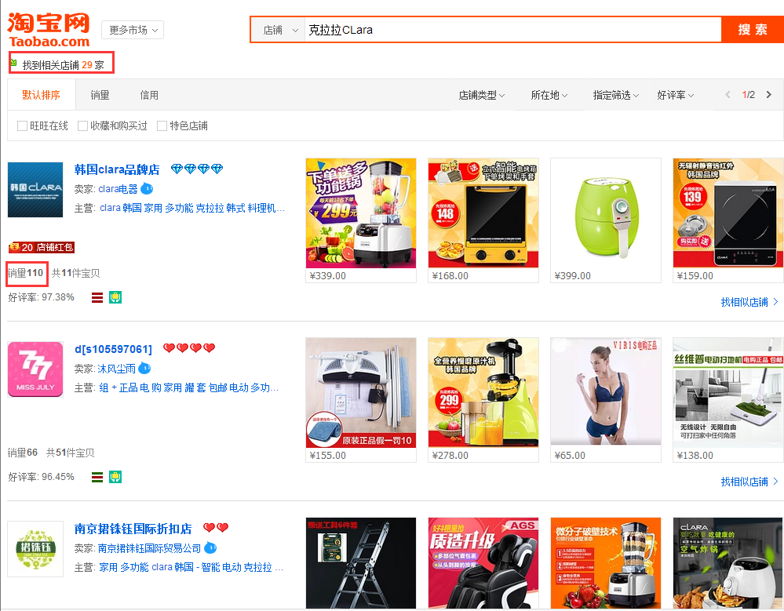
Task: Click the green guarantee badge beside 97.38%
Action: [115, 297]
